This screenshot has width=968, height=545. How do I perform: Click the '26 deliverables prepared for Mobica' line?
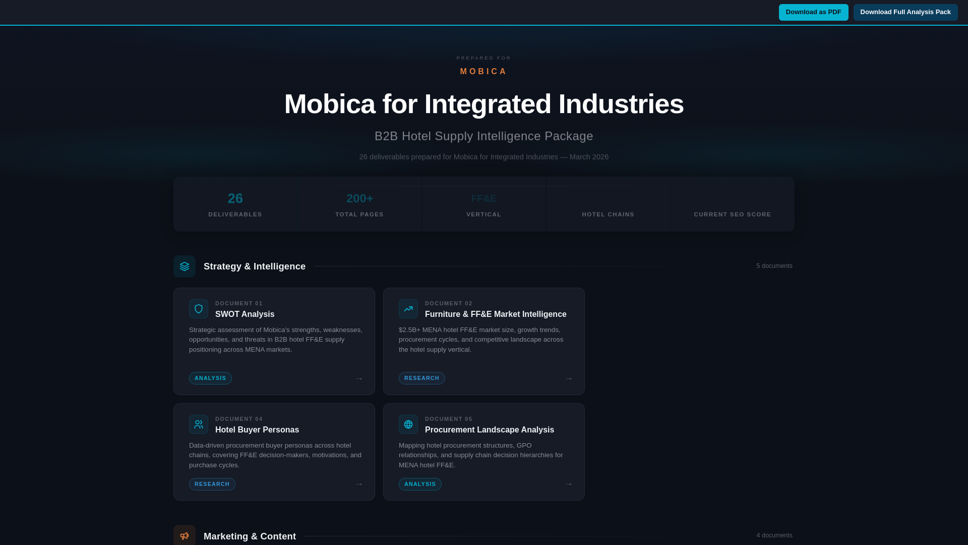coord(484,157)
